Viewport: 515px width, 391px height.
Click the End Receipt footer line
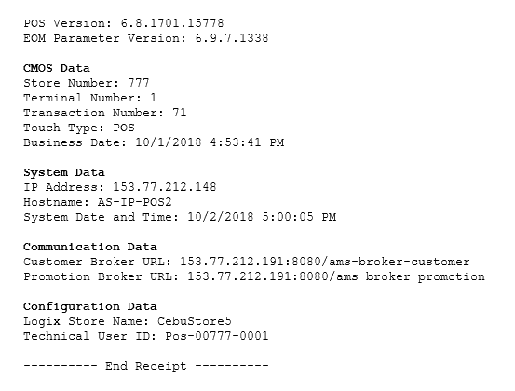pos(146,366)
